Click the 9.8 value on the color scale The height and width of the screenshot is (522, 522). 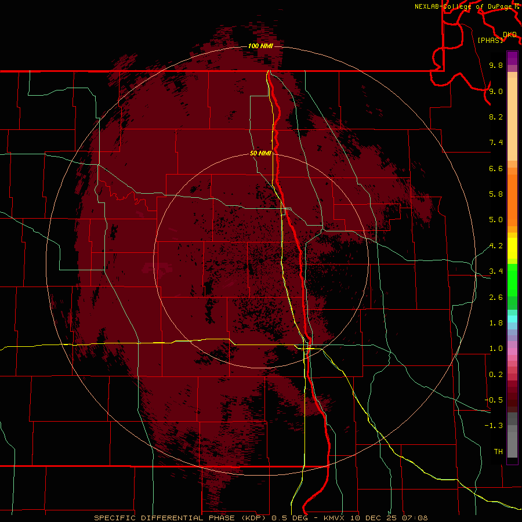point(496,65)
